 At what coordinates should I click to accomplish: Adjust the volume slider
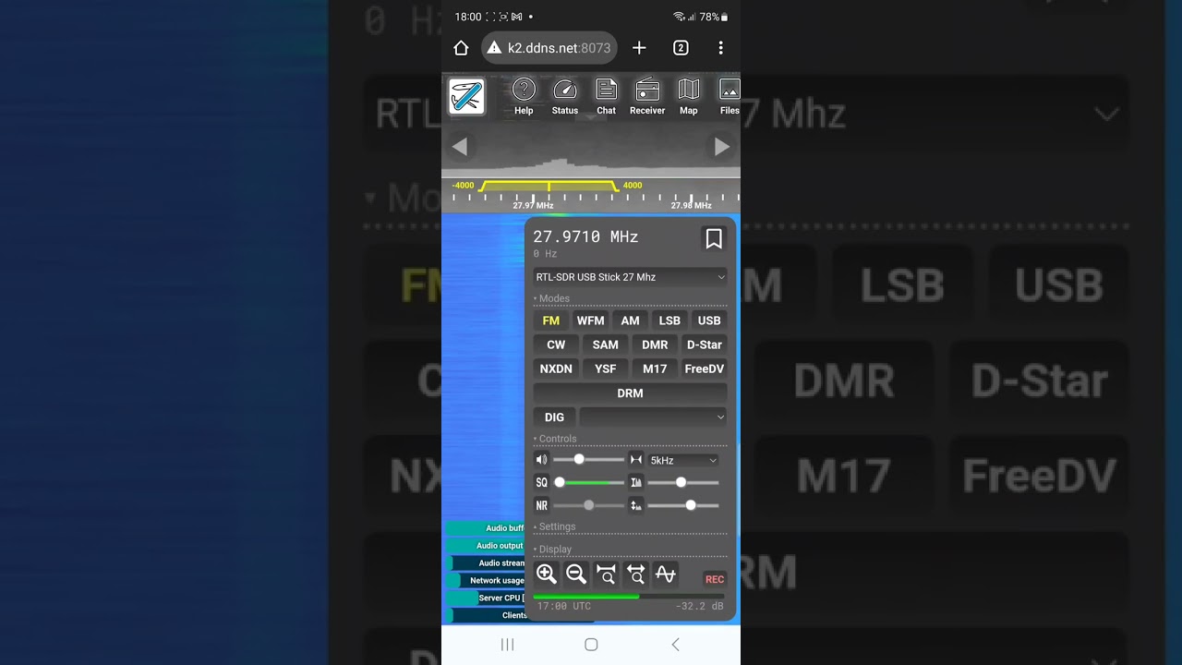(x=589, y=459)
